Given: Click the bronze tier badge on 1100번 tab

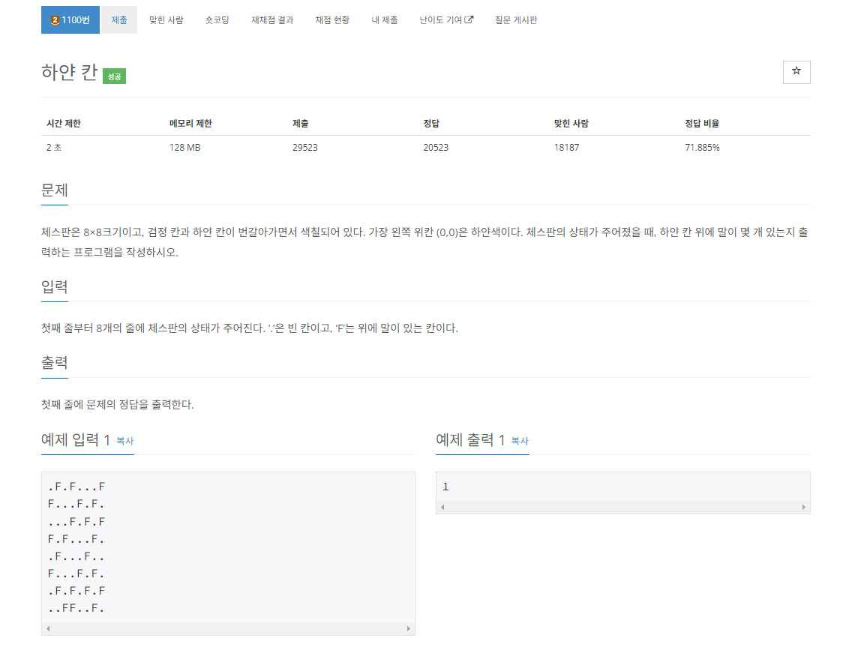Looking at the screenshot, I should tap(55, 20).
